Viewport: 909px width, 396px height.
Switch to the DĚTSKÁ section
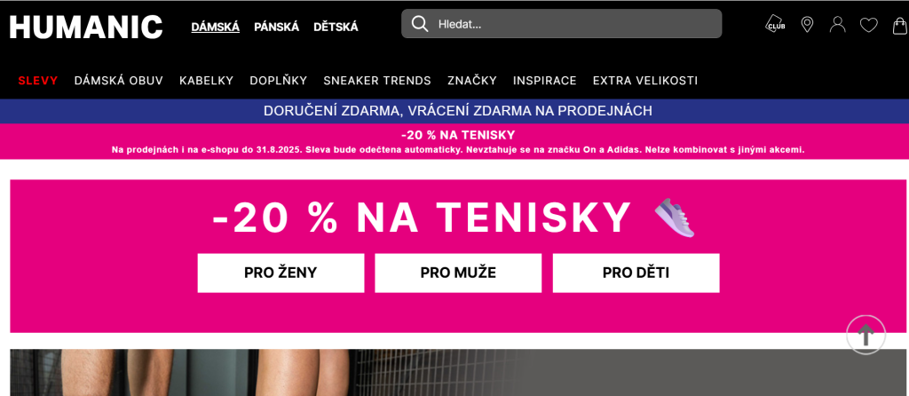(x=336, y=27)
